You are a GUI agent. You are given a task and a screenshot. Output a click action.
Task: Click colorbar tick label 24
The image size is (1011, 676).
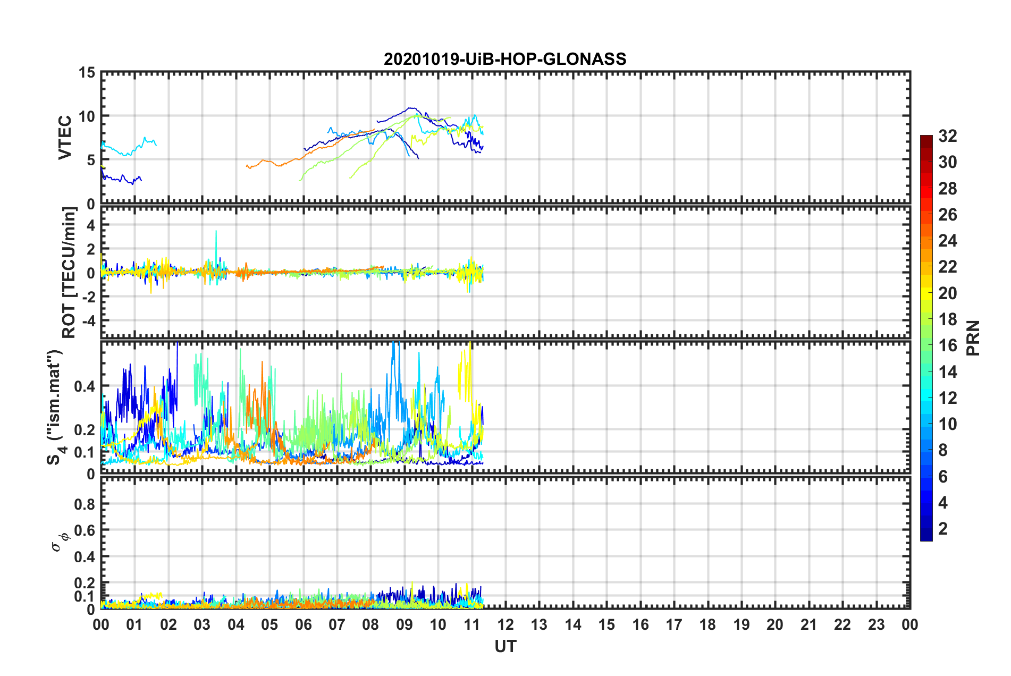point(947,241)
